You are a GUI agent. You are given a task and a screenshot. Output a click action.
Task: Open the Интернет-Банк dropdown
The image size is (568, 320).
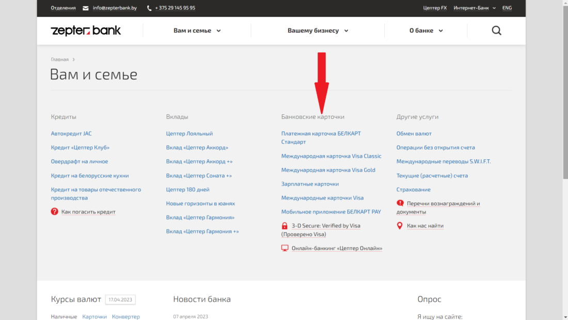point(474,8)
